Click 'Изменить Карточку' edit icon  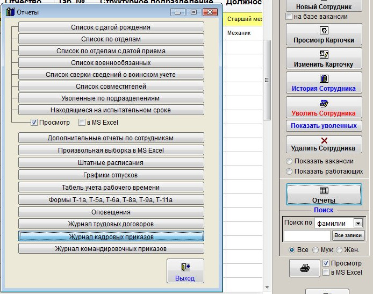(x=324, y=54)
